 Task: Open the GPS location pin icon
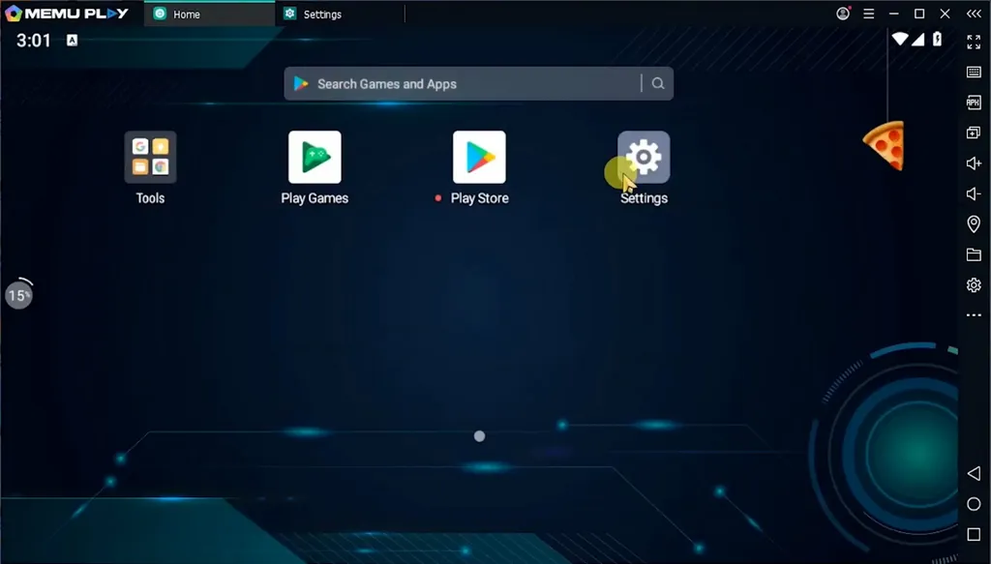coord(974,224)
